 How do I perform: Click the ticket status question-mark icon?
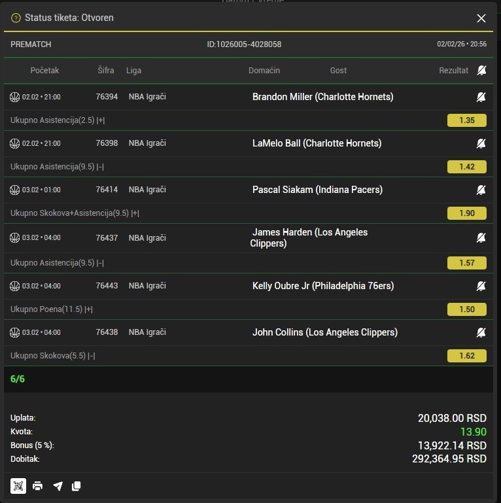(x=16, y=18)
